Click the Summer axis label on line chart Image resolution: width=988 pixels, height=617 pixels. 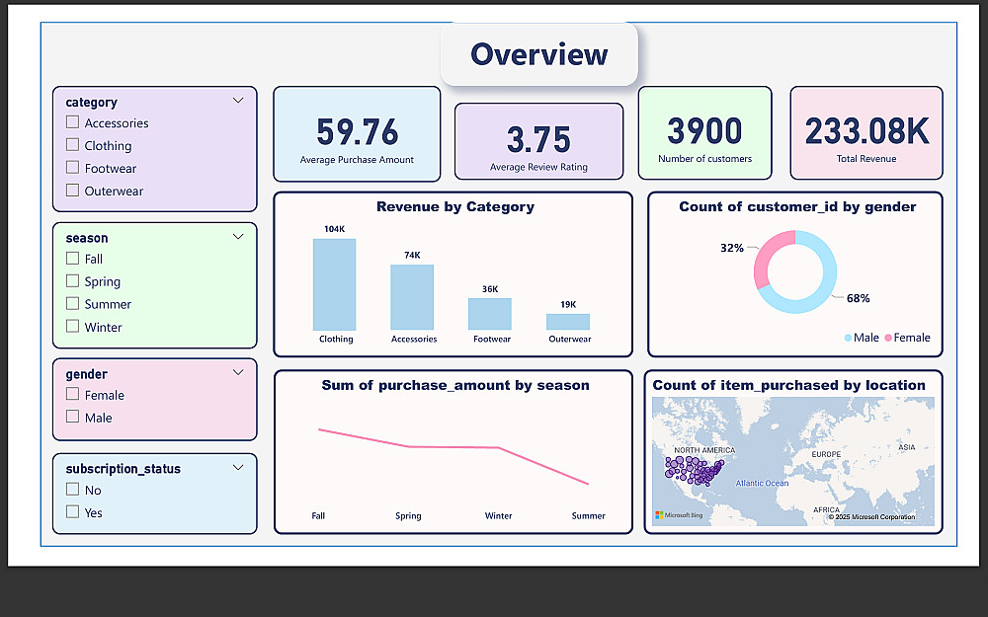(x=589, y=515)
